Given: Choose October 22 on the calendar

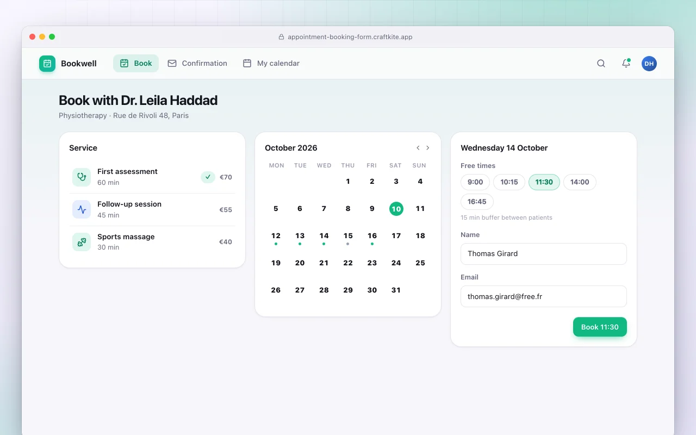Looking at the screenshot, I should 348,263.
